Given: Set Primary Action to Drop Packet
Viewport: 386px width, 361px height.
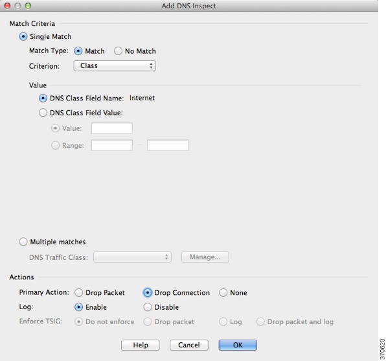Looking at the screenshot, I should pyautogui.click(x=78, y=293).
